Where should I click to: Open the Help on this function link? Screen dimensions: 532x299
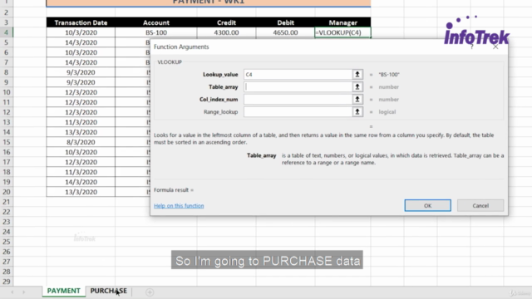179,206
